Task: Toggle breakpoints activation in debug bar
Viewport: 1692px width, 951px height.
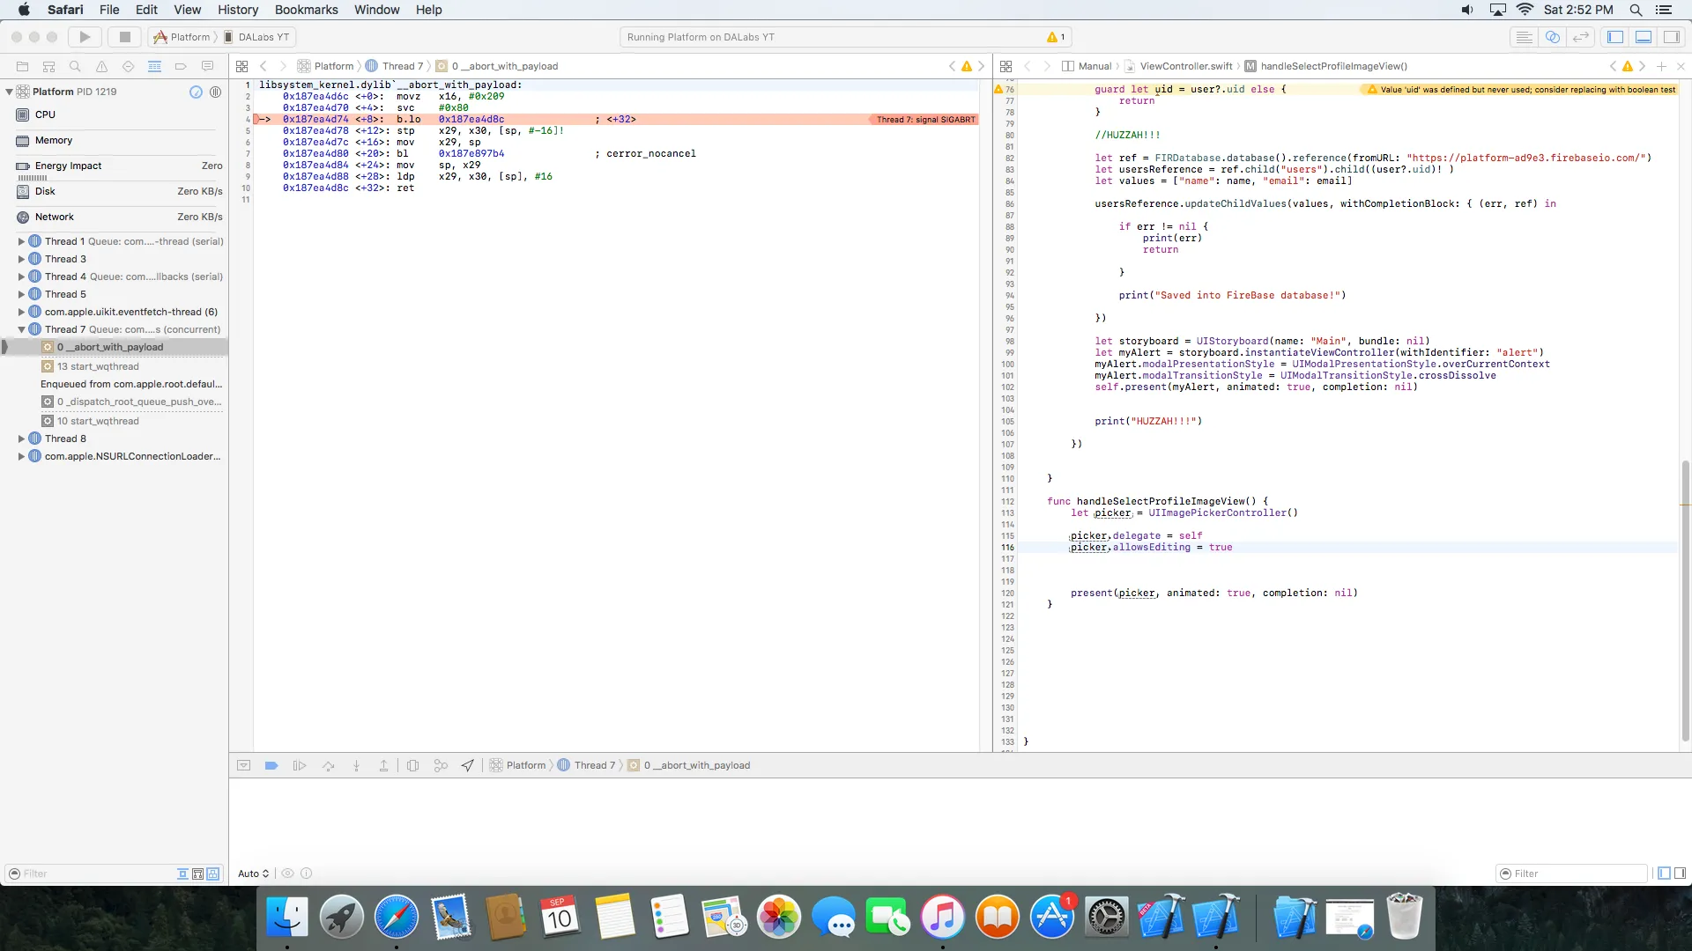Action: 271,766
